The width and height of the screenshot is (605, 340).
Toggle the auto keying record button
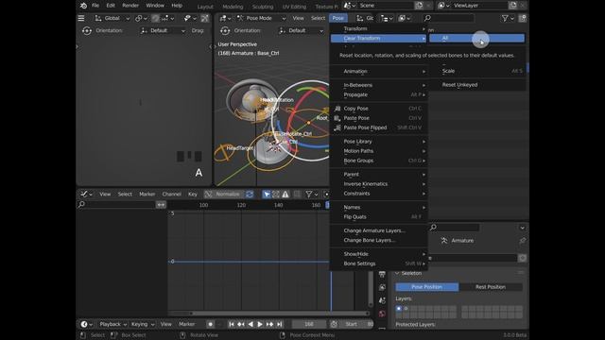pyautogui.click(x=210, y=324)
